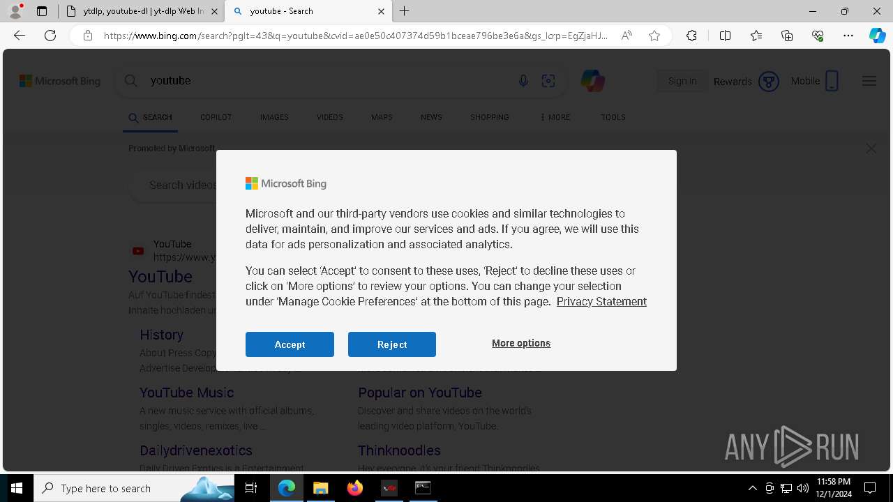The width and height of the screenshot is (893, 502).
Task: Open the Windows Start menu
Action: (17, 488)
